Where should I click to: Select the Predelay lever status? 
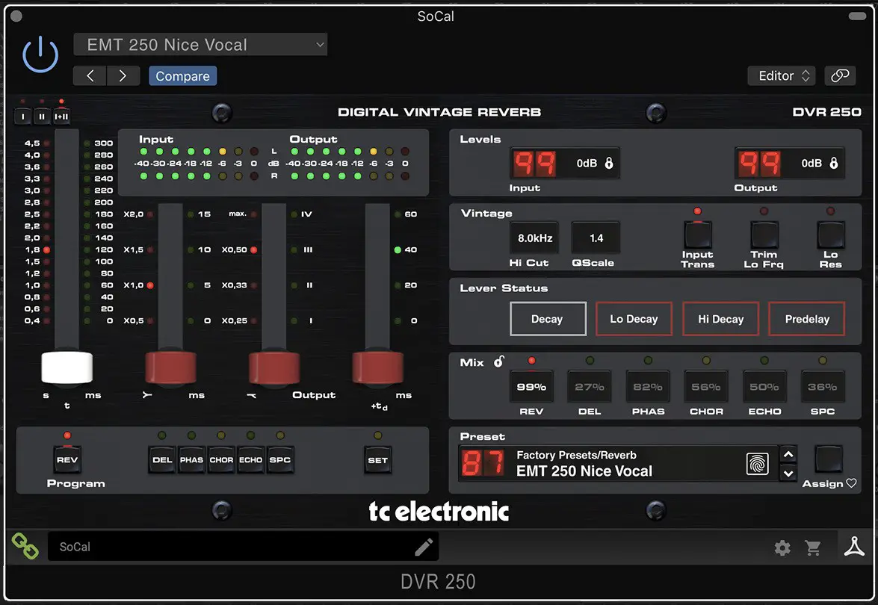coord(807,319)
